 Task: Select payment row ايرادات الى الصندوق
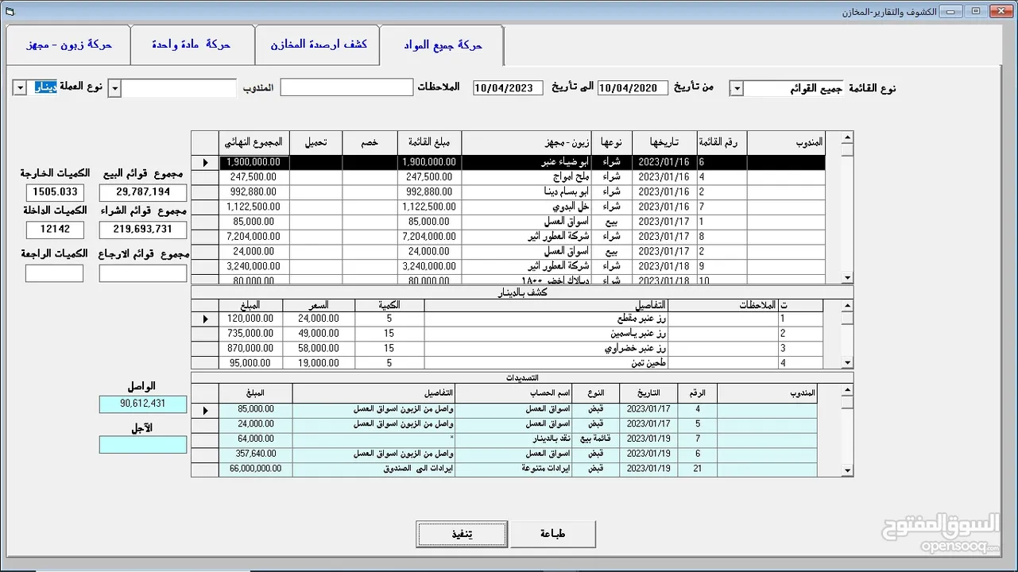point(505,469)
